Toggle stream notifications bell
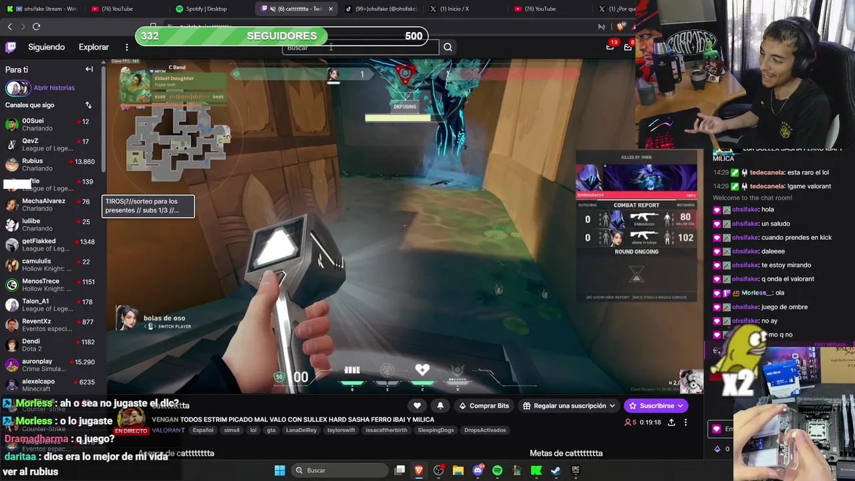Screen dimensions: 855x481 coord(440,406)
